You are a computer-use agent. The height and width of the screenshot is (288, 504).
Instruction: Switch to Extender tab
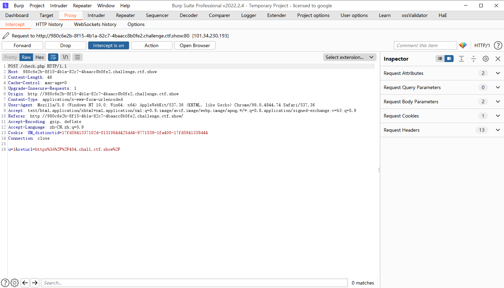coord(277,15)
